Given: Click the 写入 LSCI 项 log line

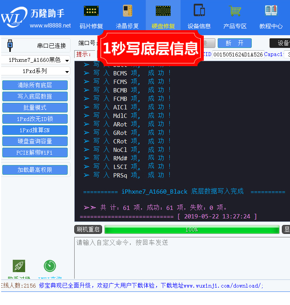Looking at the screenshot, I should tap(127, 167).
